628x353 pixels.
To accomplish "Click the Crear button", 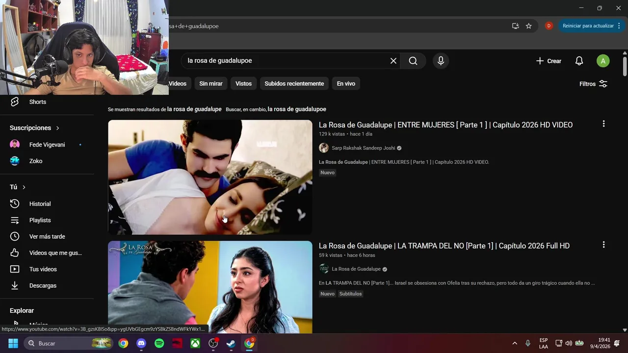I will (x=549, y=61).
